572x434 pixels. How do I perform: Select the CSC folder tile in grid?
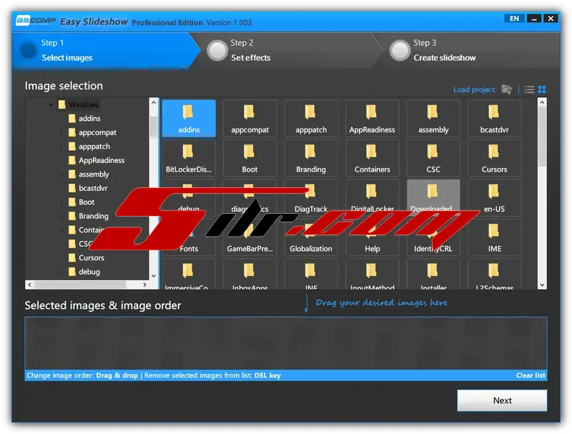pyautogui.click(x=433, y=158)
